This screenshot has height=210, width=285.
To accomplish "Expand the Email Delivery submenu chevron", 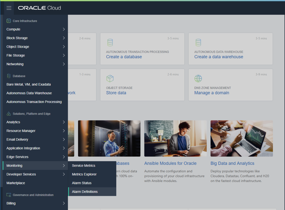I will pyautogui.click(x=64, y=140).
